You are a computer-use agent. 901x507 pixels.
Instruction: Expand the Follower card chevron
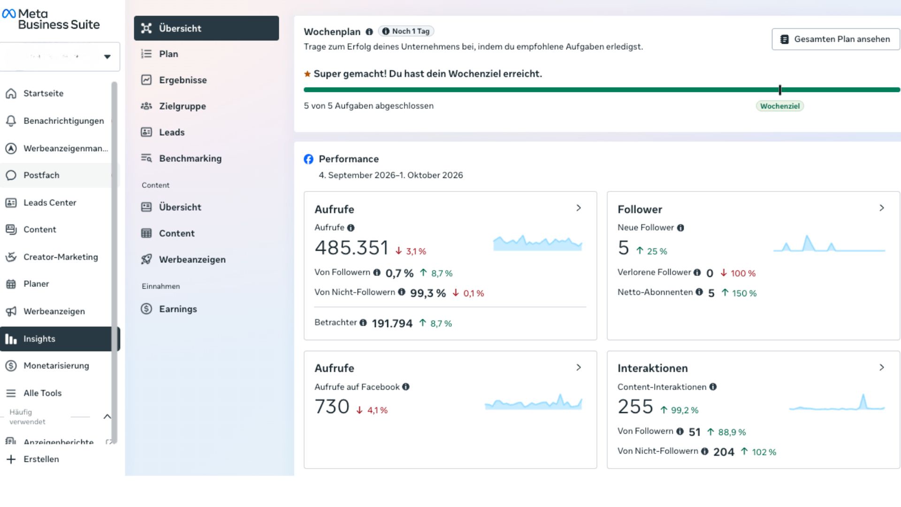(882, 208)
